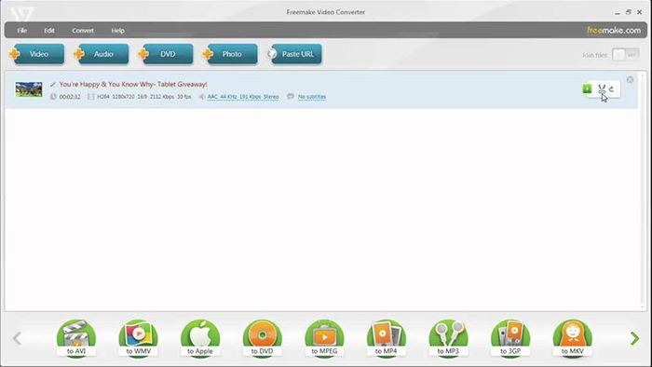Click the green play preview icon

587,88
